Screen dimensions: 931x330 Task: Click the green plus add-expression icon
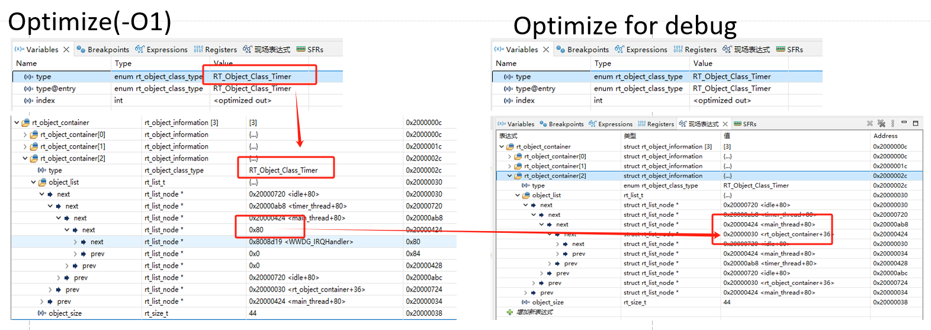[x=509, y=312]
